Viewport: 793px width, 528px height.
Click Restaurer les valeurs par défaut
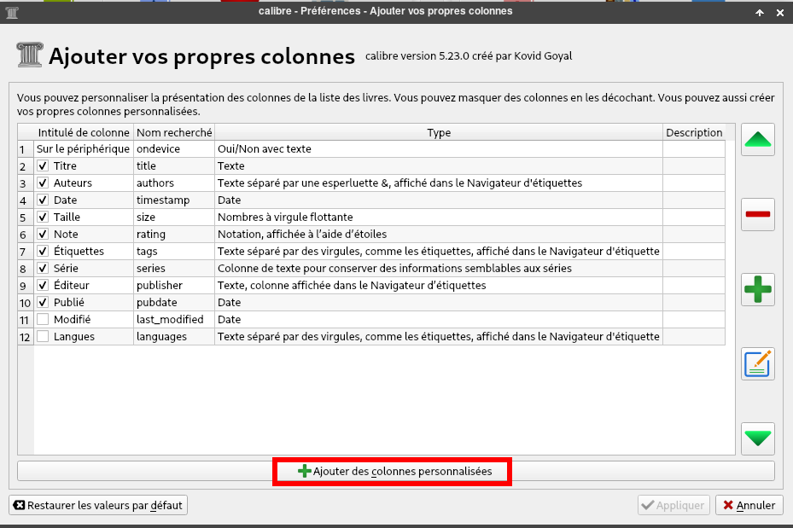pyautogui.click(x=98, y=505)
